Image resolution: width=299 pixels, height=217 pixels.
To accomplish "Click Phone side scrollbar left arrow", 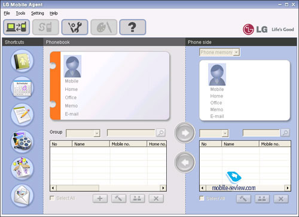I will point(203,188).
